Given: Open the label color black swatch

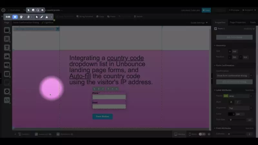Looking at the screenshot, I should point(231,114).
